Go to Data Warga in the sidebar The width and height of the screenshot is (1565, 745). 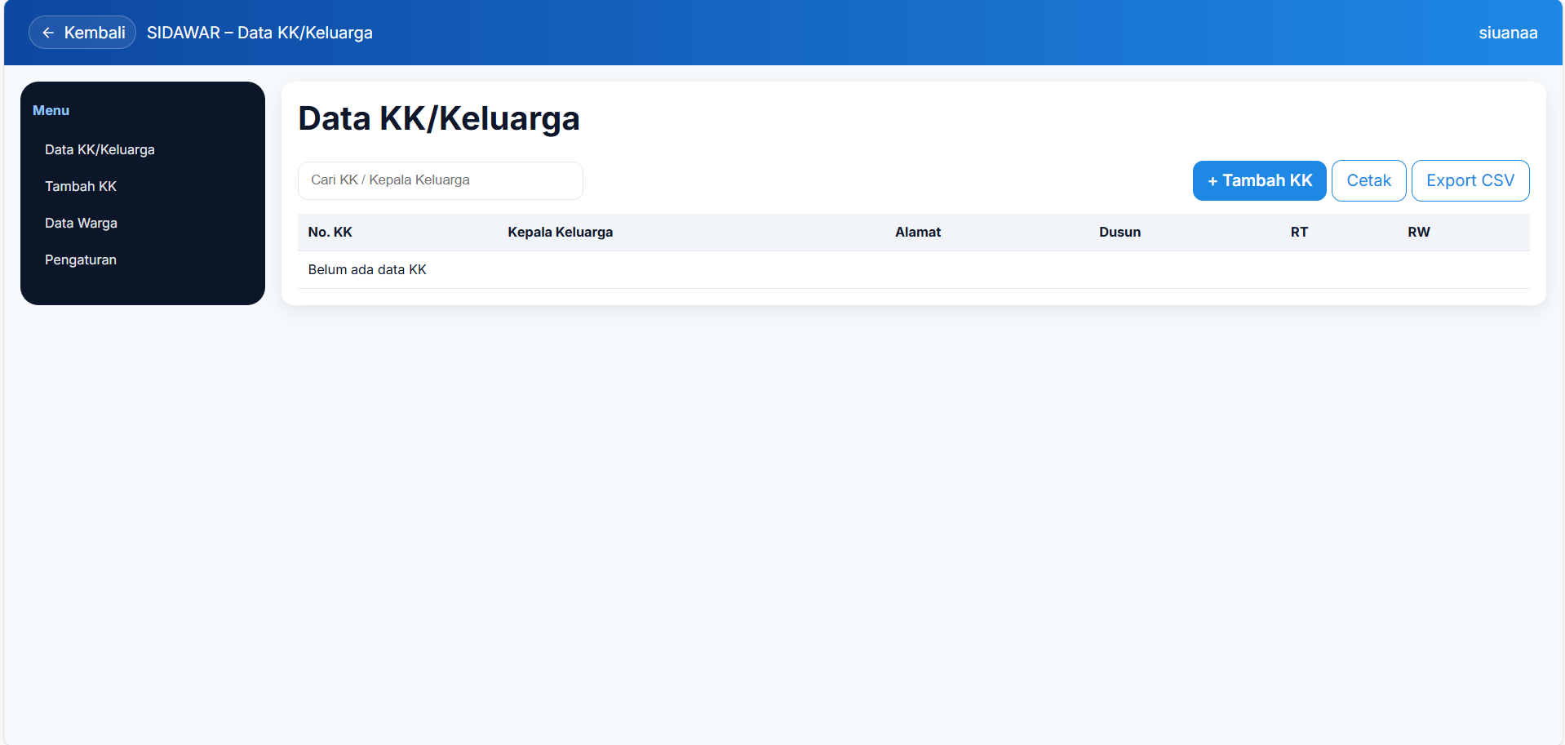81,223
